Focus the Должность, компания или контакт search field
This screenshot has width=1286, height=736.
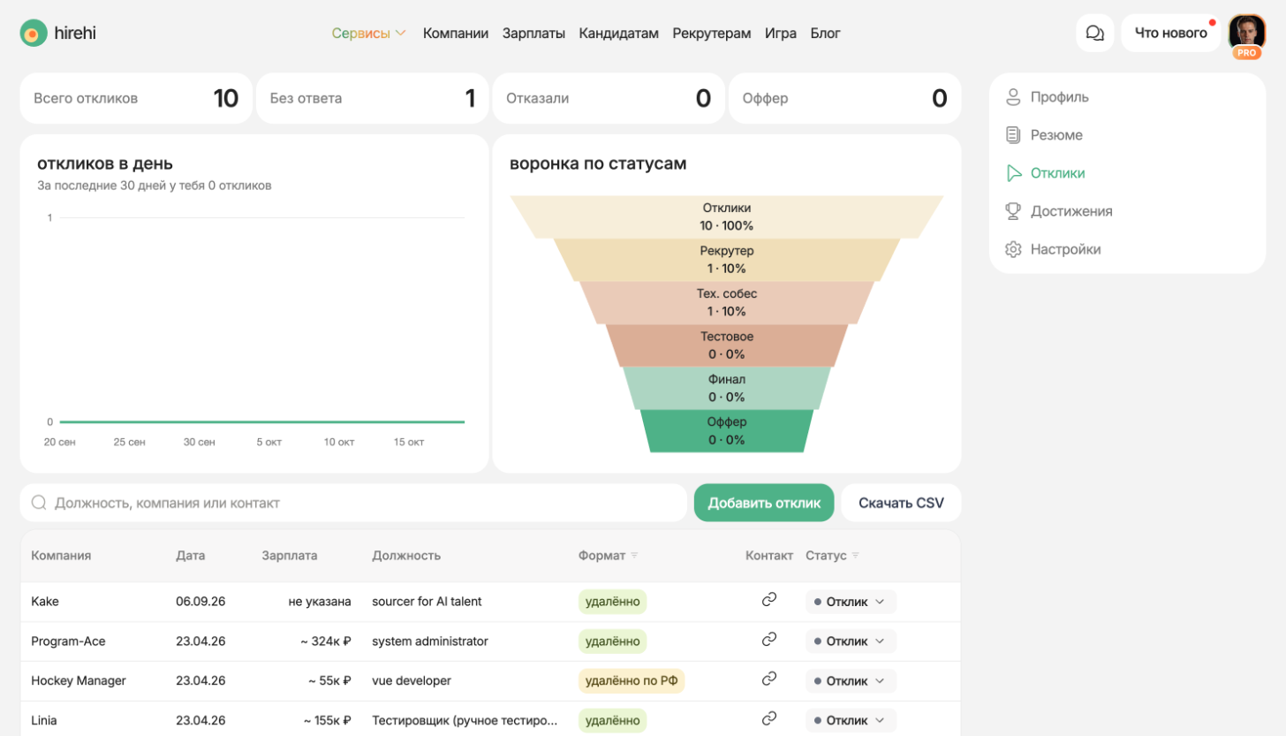353,503
